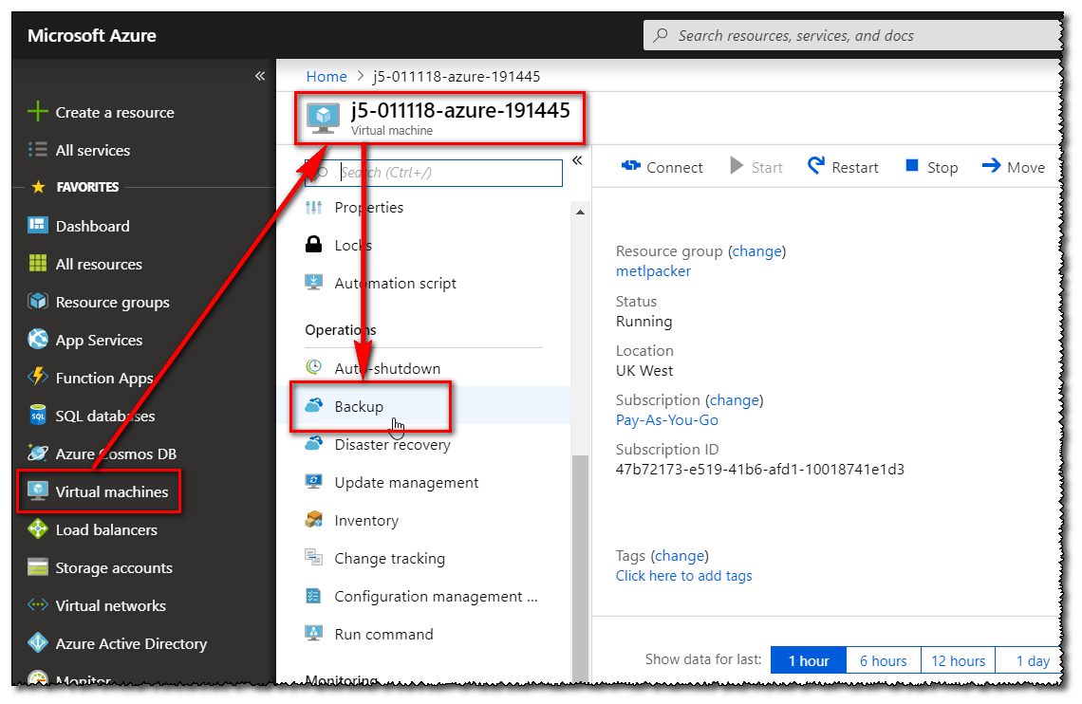
Task: Stop the virtual machine
Action: (x=931, y=167)
